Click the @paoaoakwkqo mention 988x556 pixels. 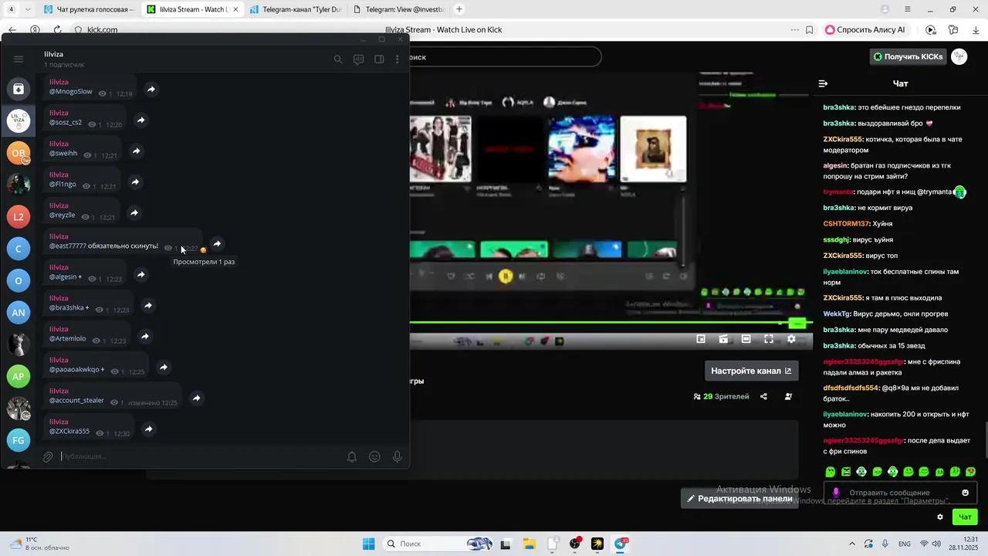(x=74, y=370)
